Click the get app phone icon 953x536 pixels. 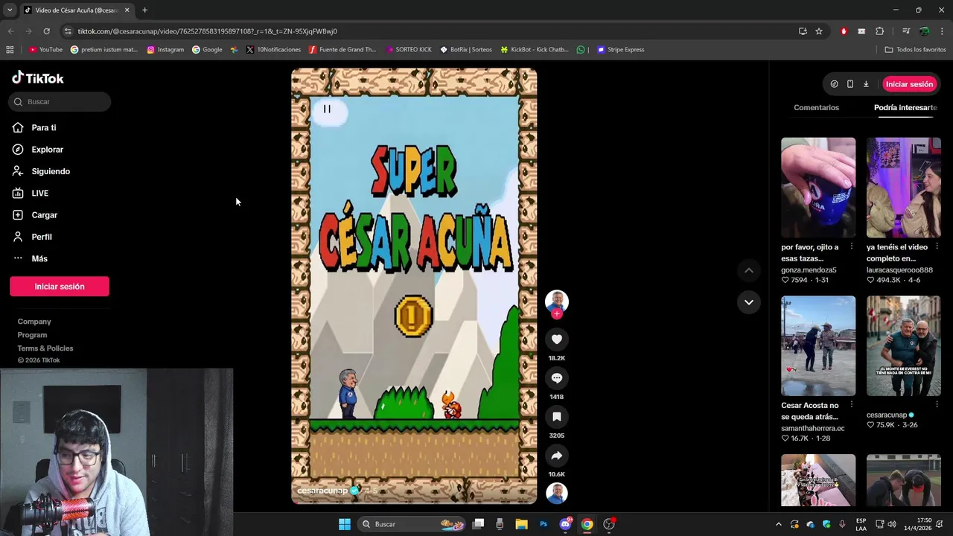(850, 84)
